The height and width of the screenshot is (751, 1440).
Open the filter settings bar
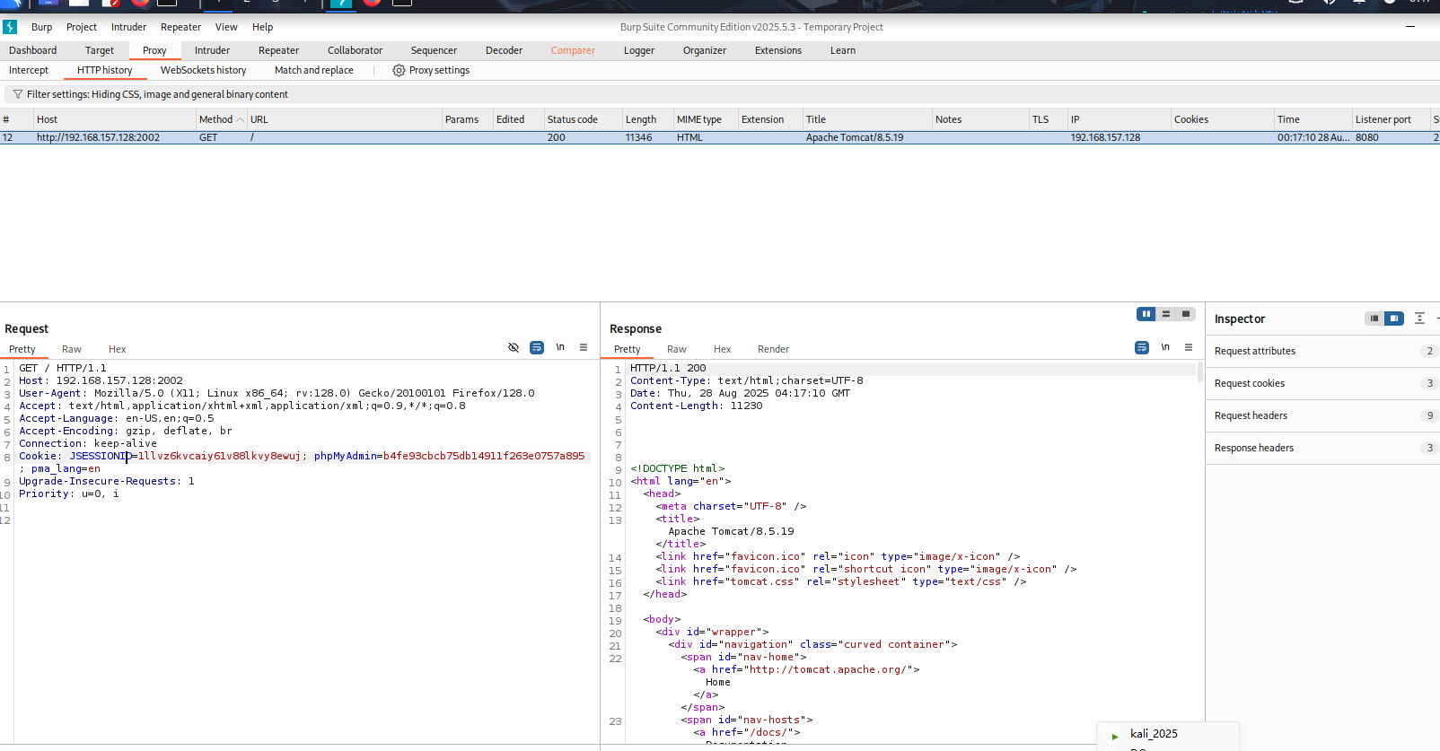tap(720, 94)
